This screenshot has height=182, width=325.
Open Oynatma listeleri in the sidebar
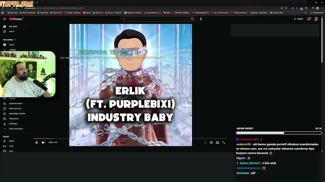[15, 103]
